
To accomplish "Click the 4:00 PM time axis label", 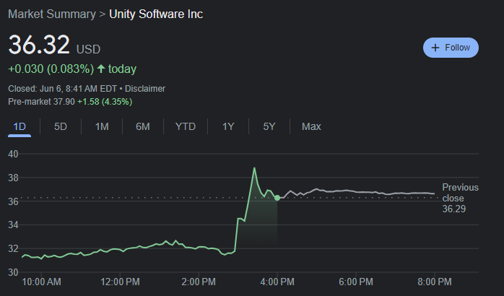I will (x=277, y=282).
